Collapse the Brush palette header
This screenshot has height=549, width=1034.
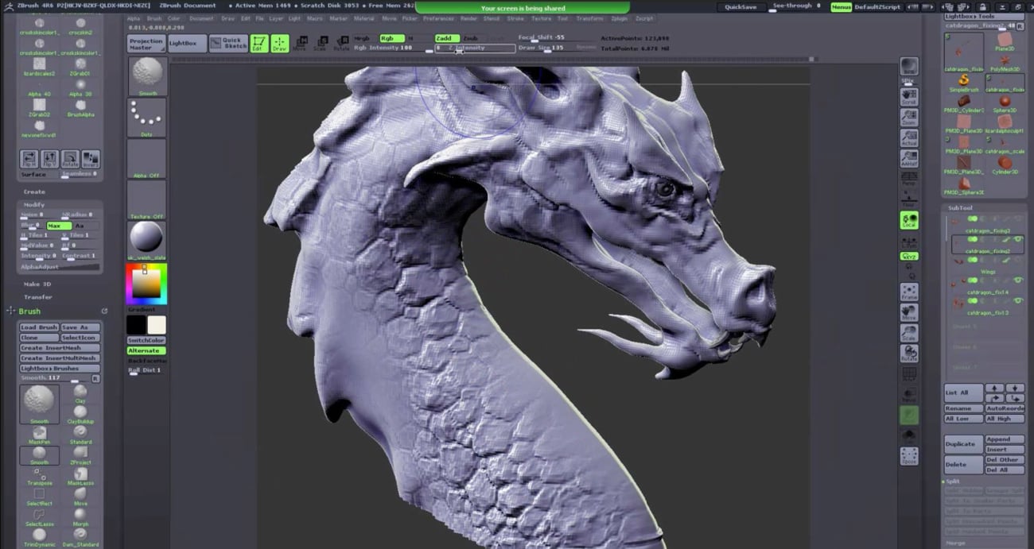(x=29, y=311)
